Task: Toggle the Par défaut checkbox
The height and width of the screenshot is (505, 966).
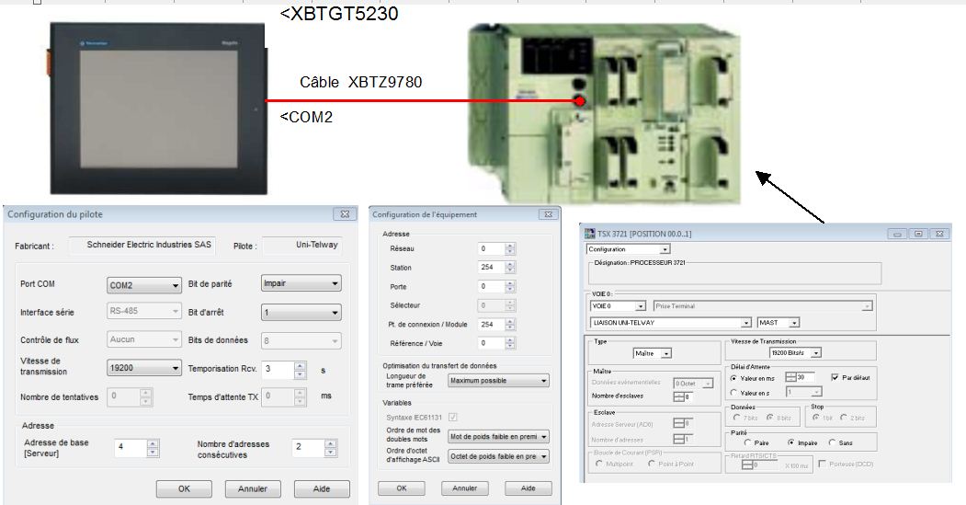Action: pyautogui.click(x=835, y=377)
